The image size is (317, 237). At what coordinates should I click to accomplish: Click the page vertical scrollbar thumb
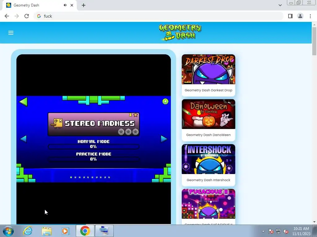[314, 41]
